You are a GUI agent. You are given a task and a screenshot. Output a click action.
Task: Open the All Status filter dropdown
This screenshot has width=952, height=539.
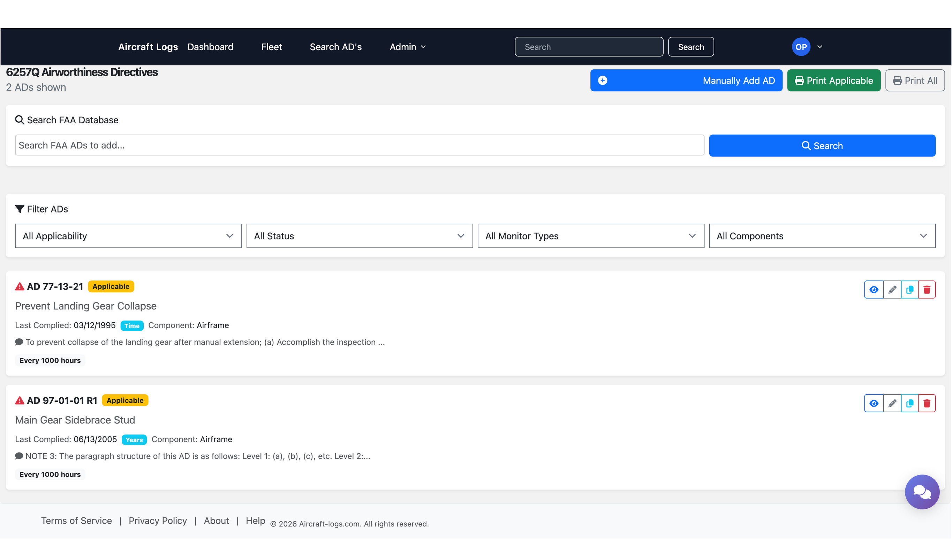coord(359,236)
